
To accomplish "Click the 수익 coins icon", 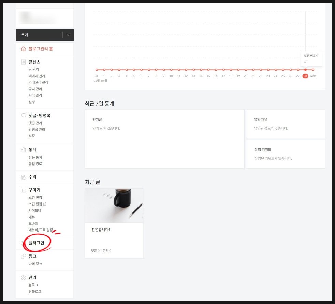I will point(23,177).
